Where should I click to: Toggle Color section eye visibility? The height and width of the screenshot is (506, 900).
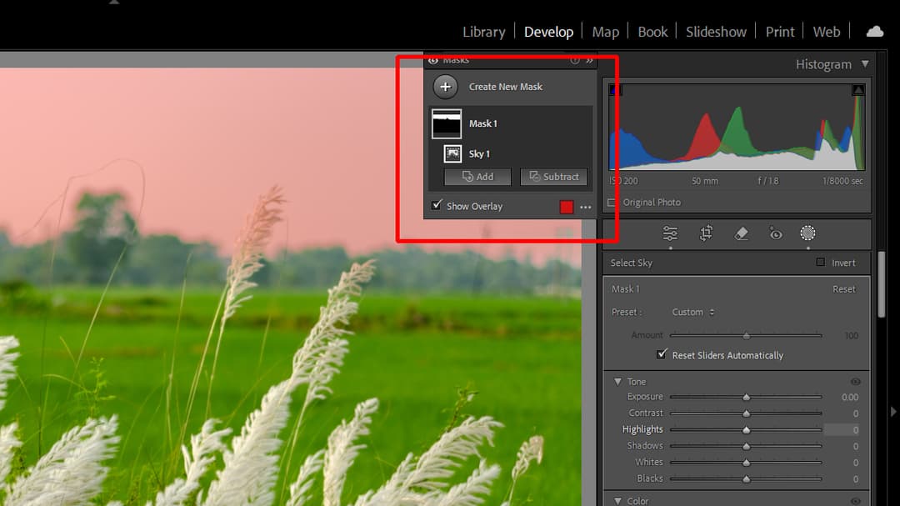[x=855, y=501]
